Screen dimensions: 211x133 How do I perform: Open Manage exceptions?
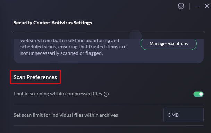169,44
